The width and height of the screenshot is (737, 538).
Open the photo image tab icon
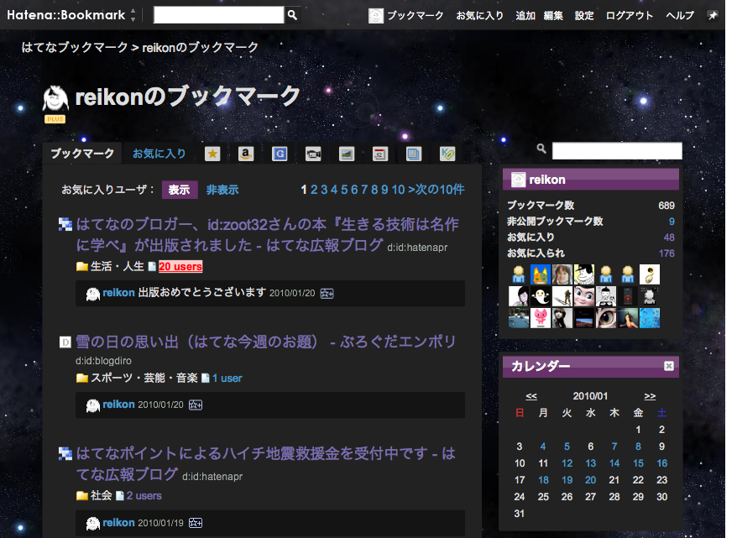(x=347, y=154)
